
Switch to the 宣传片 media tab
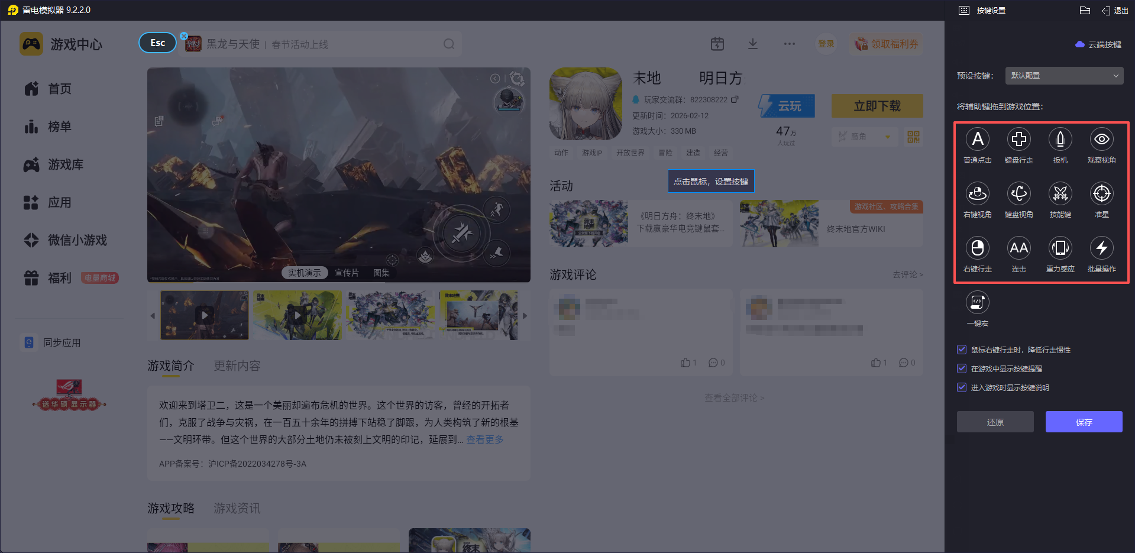(347, 273)
